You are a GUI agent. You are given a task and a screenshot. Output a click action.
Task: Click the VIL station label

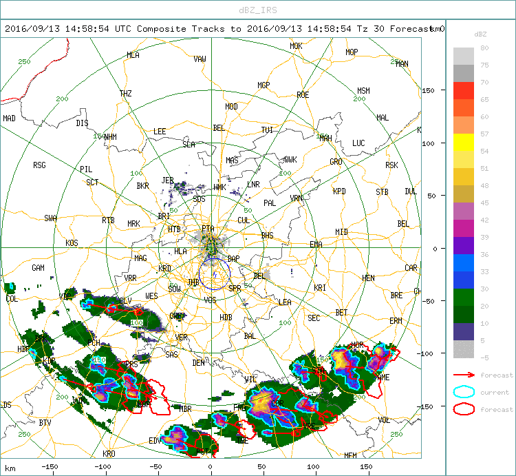pyautogui.click(x=250, y=380)
